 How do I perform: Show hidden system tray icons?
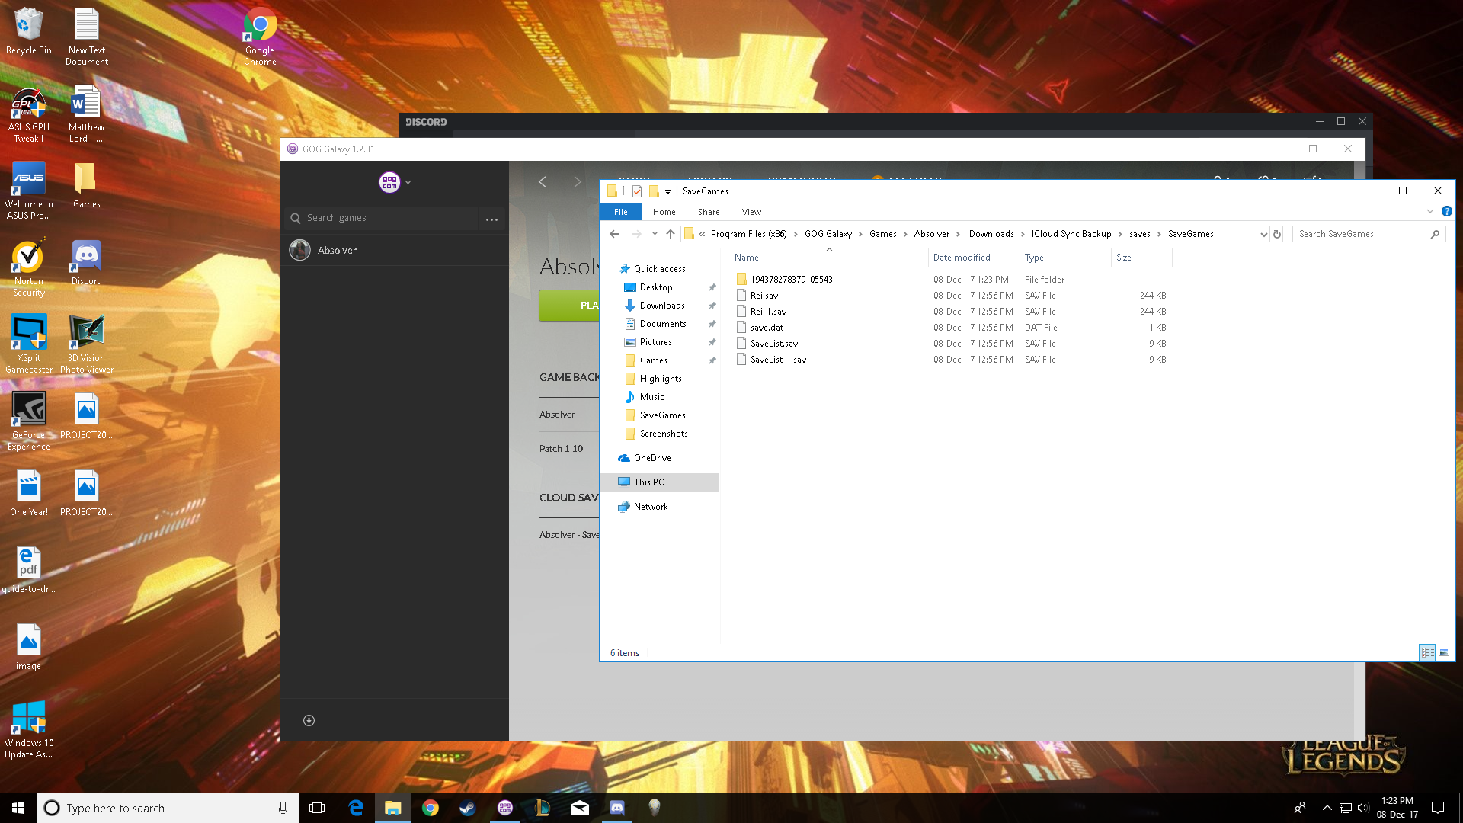point(1327,808)
